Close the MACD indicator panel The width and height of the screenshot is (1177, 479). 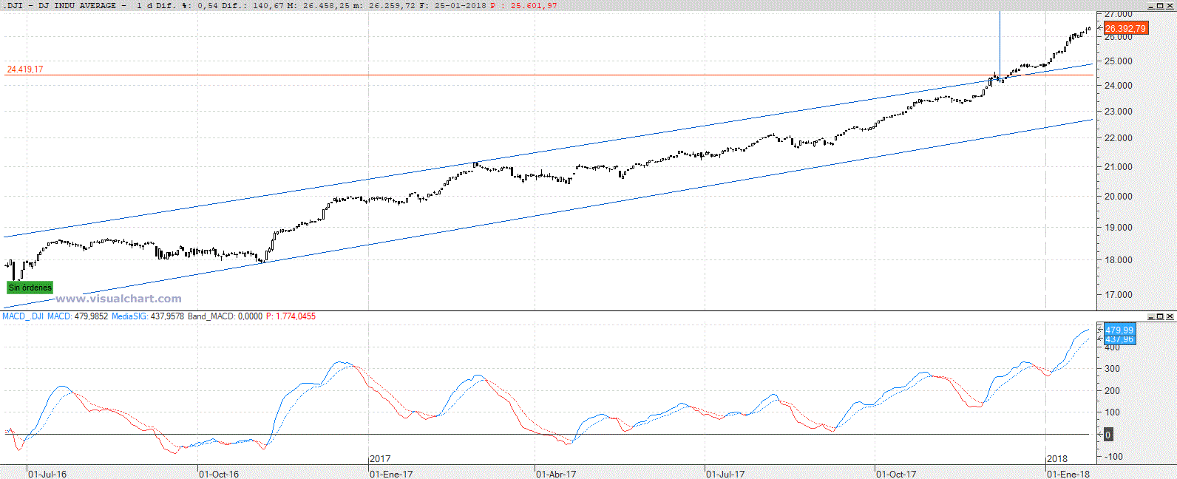(x=1170, y=316)
